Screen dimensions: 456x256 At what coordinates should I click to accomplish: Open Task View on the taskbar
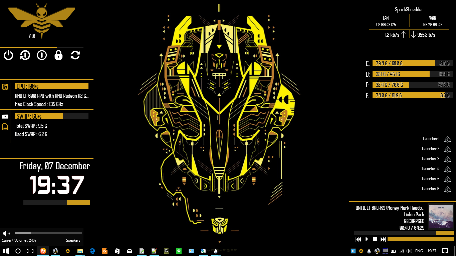[x=30, y=251]
